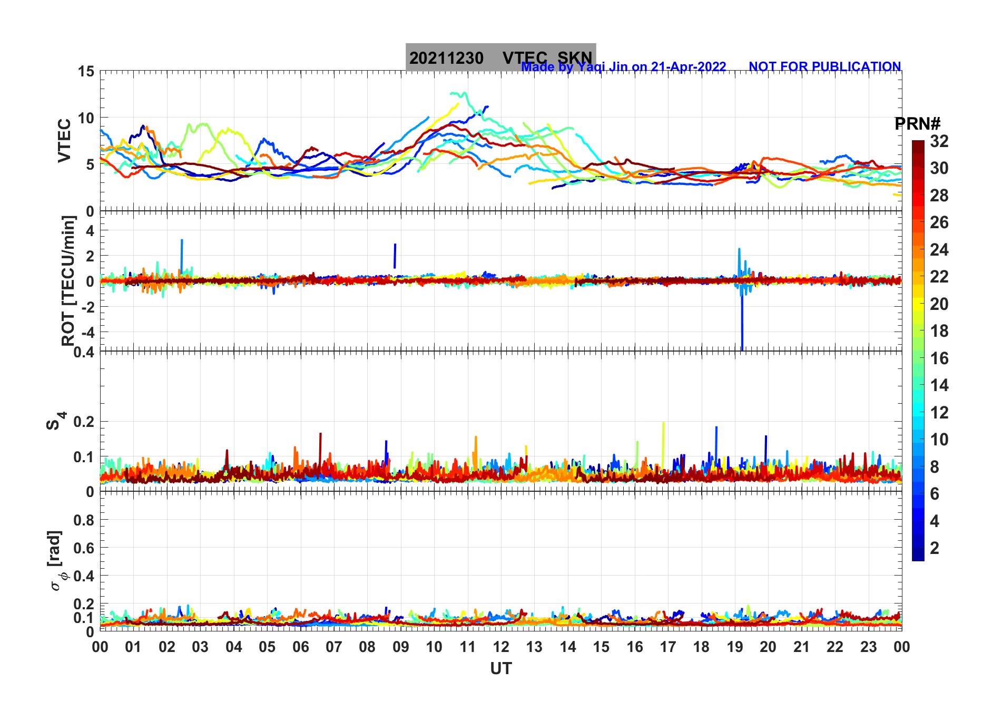Click x-axis hour label 11

(468, 647)
